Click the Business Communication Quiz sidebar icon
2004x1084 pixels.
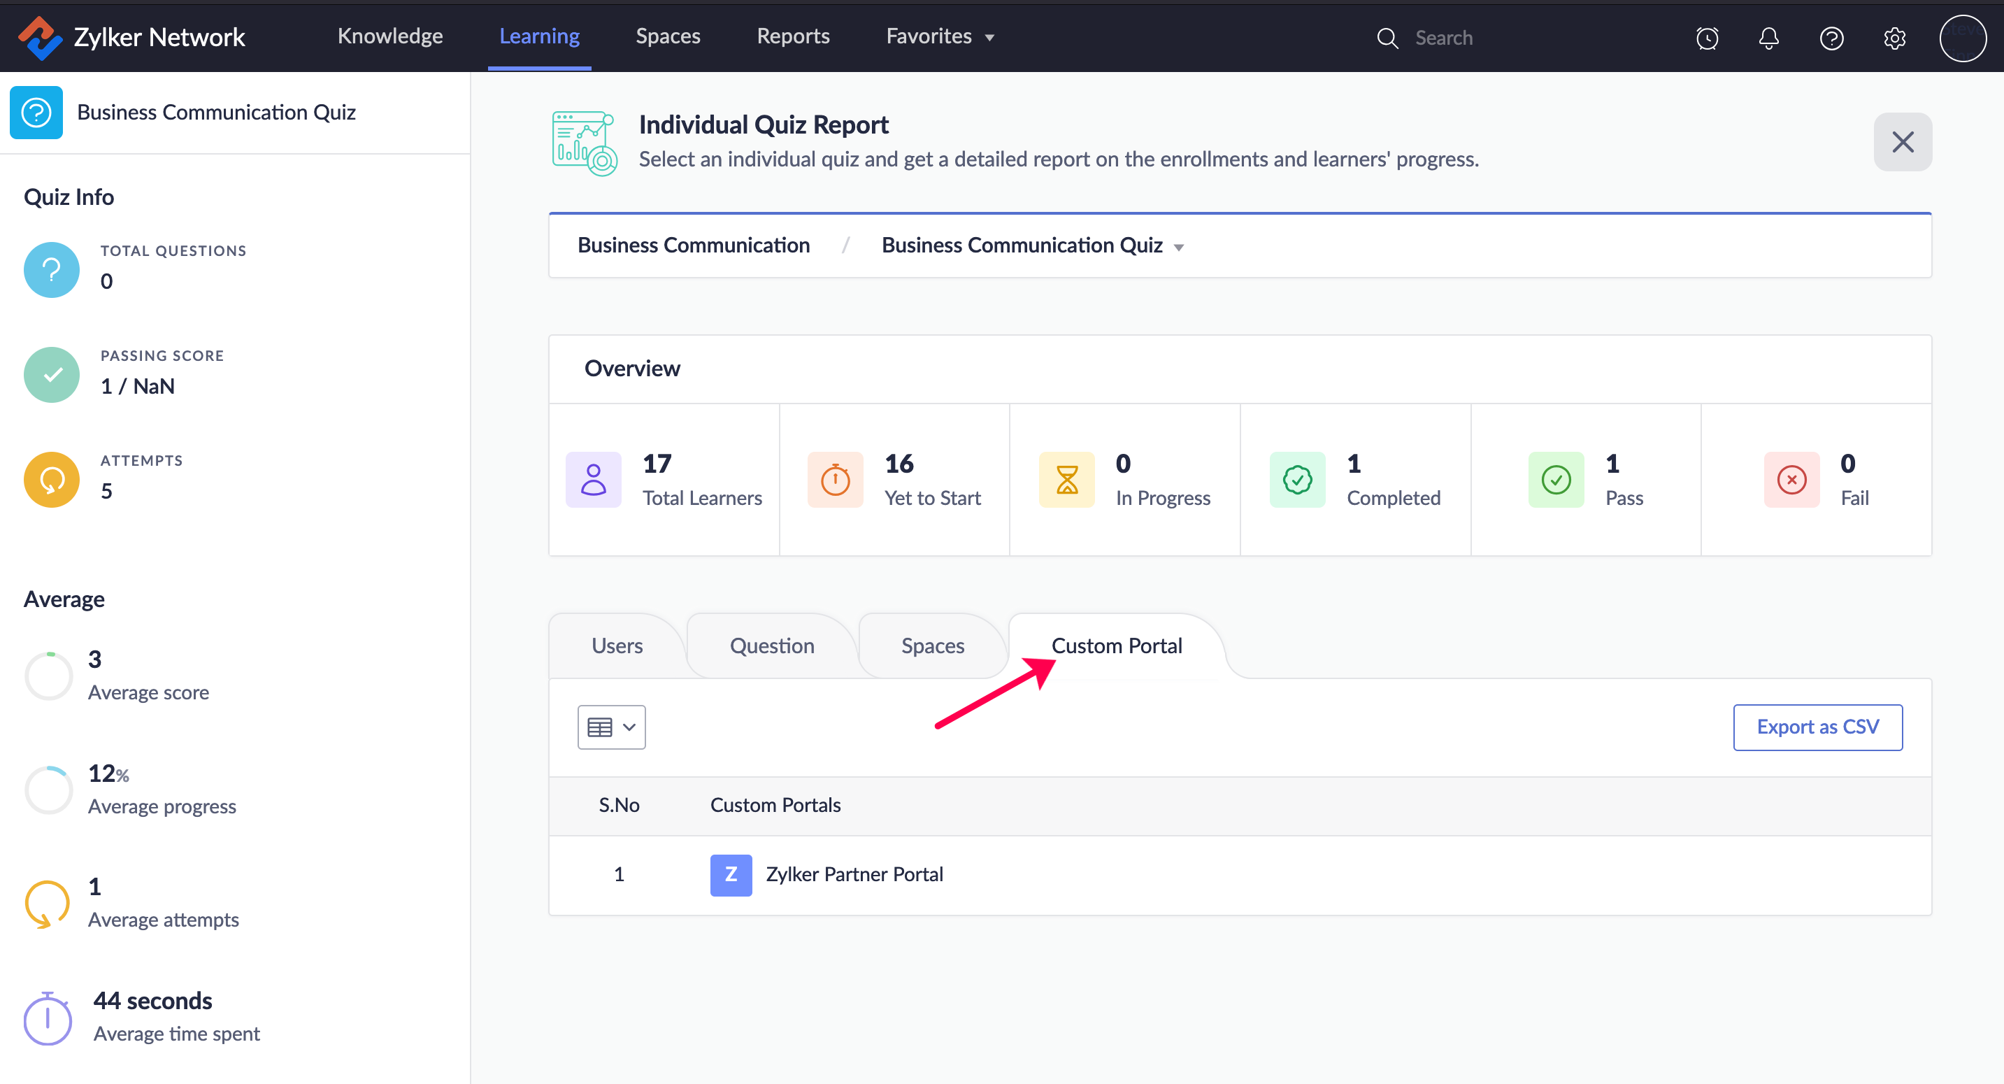coord(36,113)
